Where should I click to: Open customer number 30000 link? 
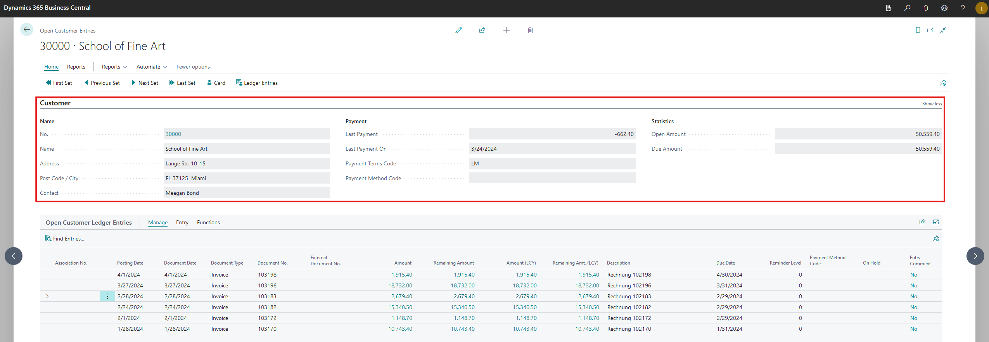click(x=173, y=134)
